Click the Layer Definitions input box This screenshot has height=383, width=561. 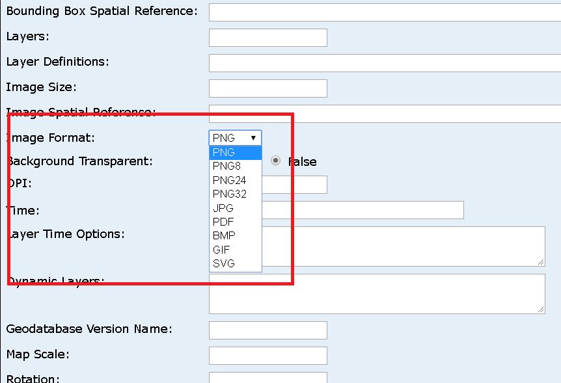pyautogui.click(x=384, y=63)
